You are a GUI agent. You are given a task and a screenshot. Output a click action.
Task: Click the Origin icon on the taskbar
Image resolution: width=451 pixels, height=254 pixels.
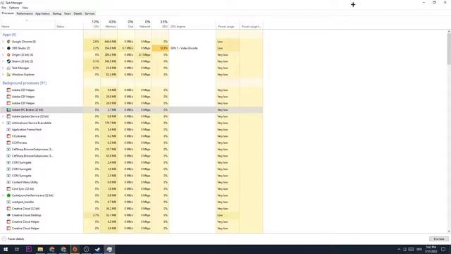(x=75, y=249)
